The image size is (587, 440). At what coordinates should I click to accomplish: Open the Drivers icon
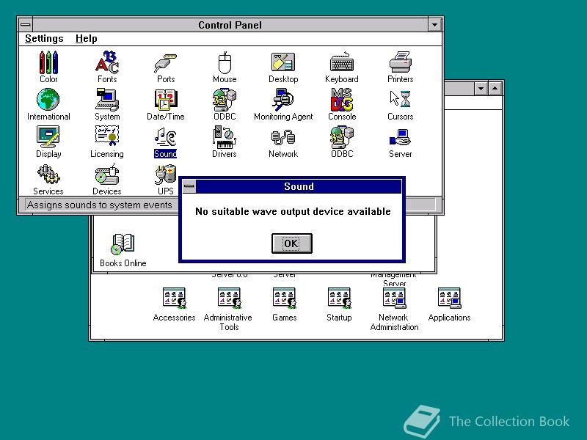coord(225,142)
